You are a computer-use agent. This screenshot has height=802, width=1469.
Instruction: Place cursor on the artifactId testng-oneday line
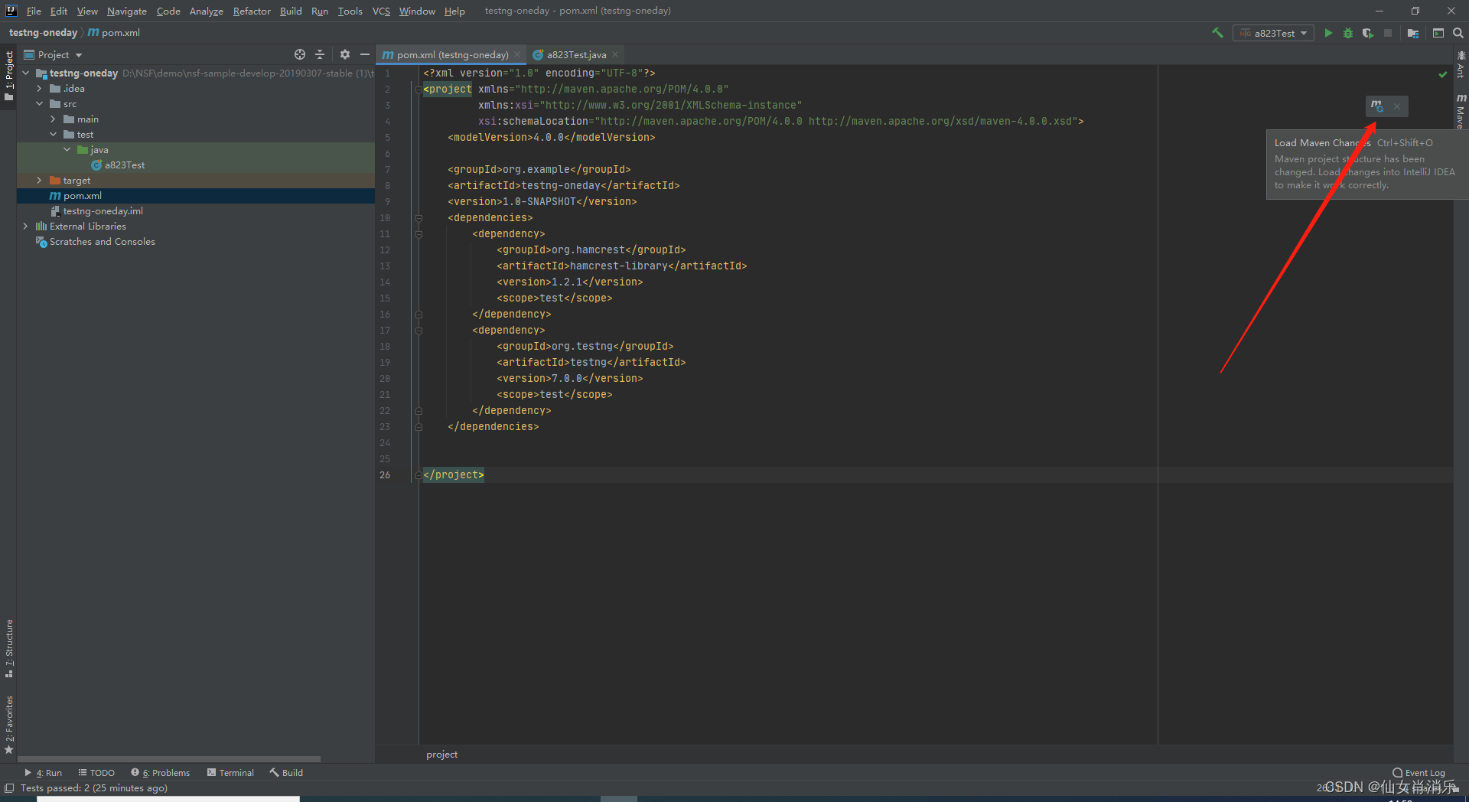click(563, 186)
